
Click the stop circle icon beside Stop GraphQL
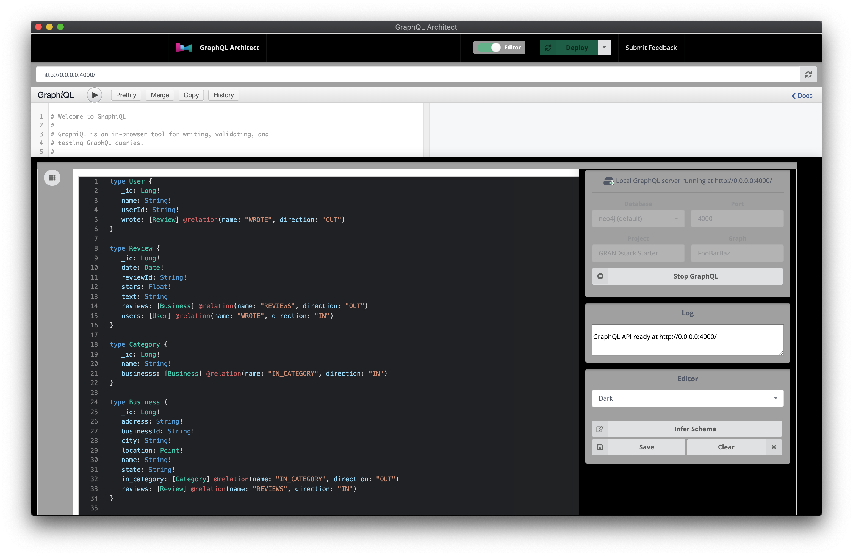600,276
